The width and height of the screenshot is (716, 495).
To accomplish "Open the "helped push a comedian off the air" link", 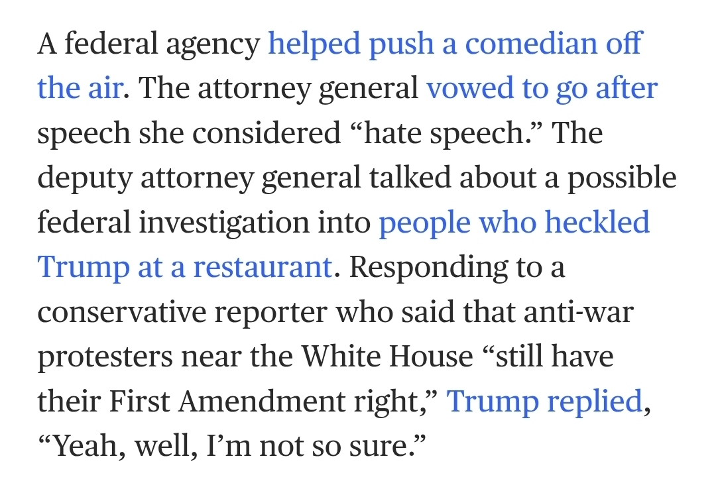I will [454, 44].
